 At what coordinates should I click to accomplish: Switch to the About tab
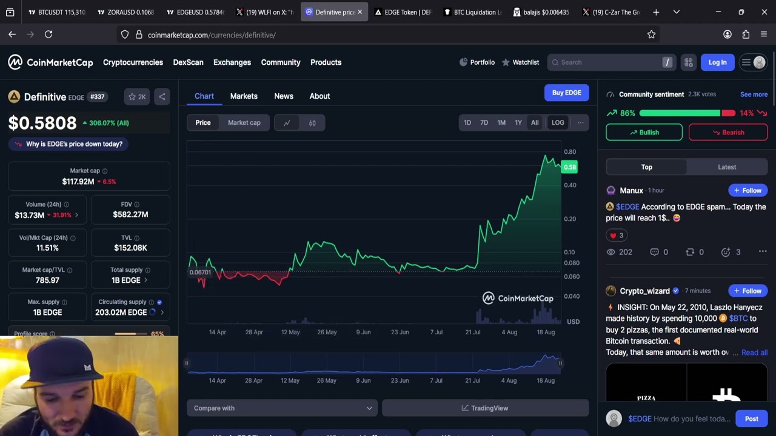click(x=319, y=96)
